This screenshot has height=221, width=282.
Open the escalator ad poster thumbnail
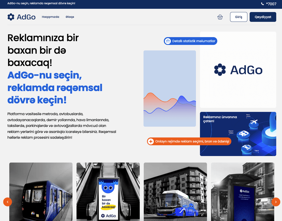click(108, 192)
